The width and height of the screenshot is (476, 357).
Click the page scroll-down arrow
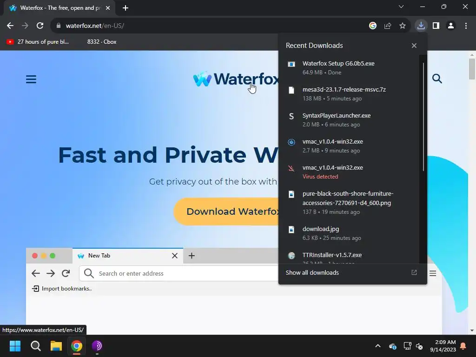point(472,331)
